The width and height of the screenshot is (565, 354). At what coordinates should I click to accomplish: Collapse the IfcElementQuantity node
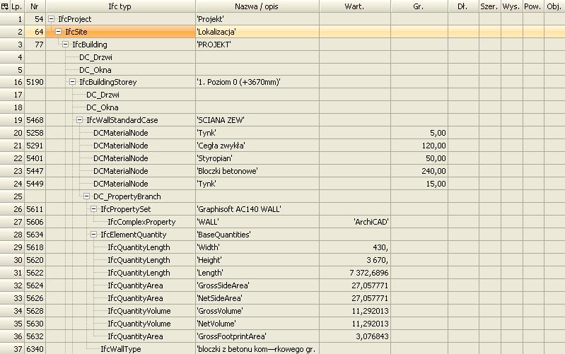click(x=93, y=235)
